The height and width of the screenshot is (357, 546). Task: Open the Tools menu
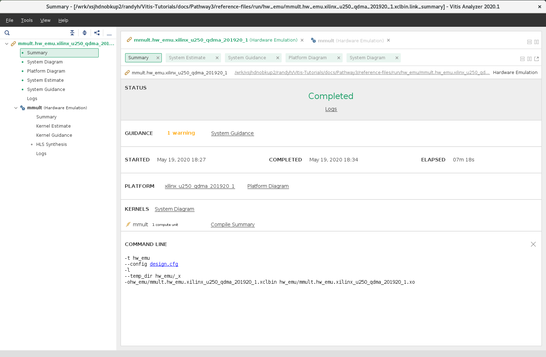pyautogui.click(x=27, y=20)
